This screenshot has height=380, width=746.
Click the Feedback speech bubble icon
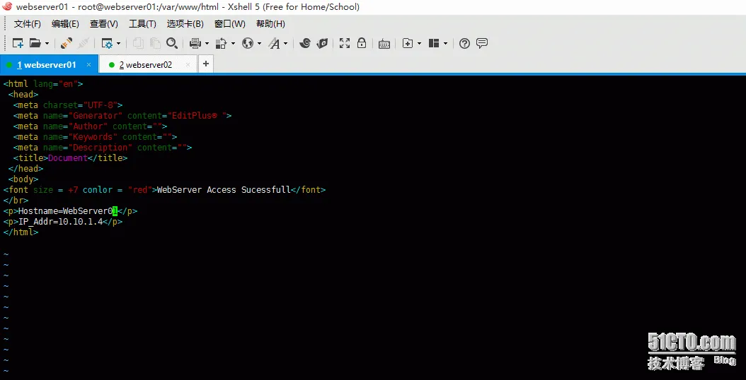coord(482,43)
